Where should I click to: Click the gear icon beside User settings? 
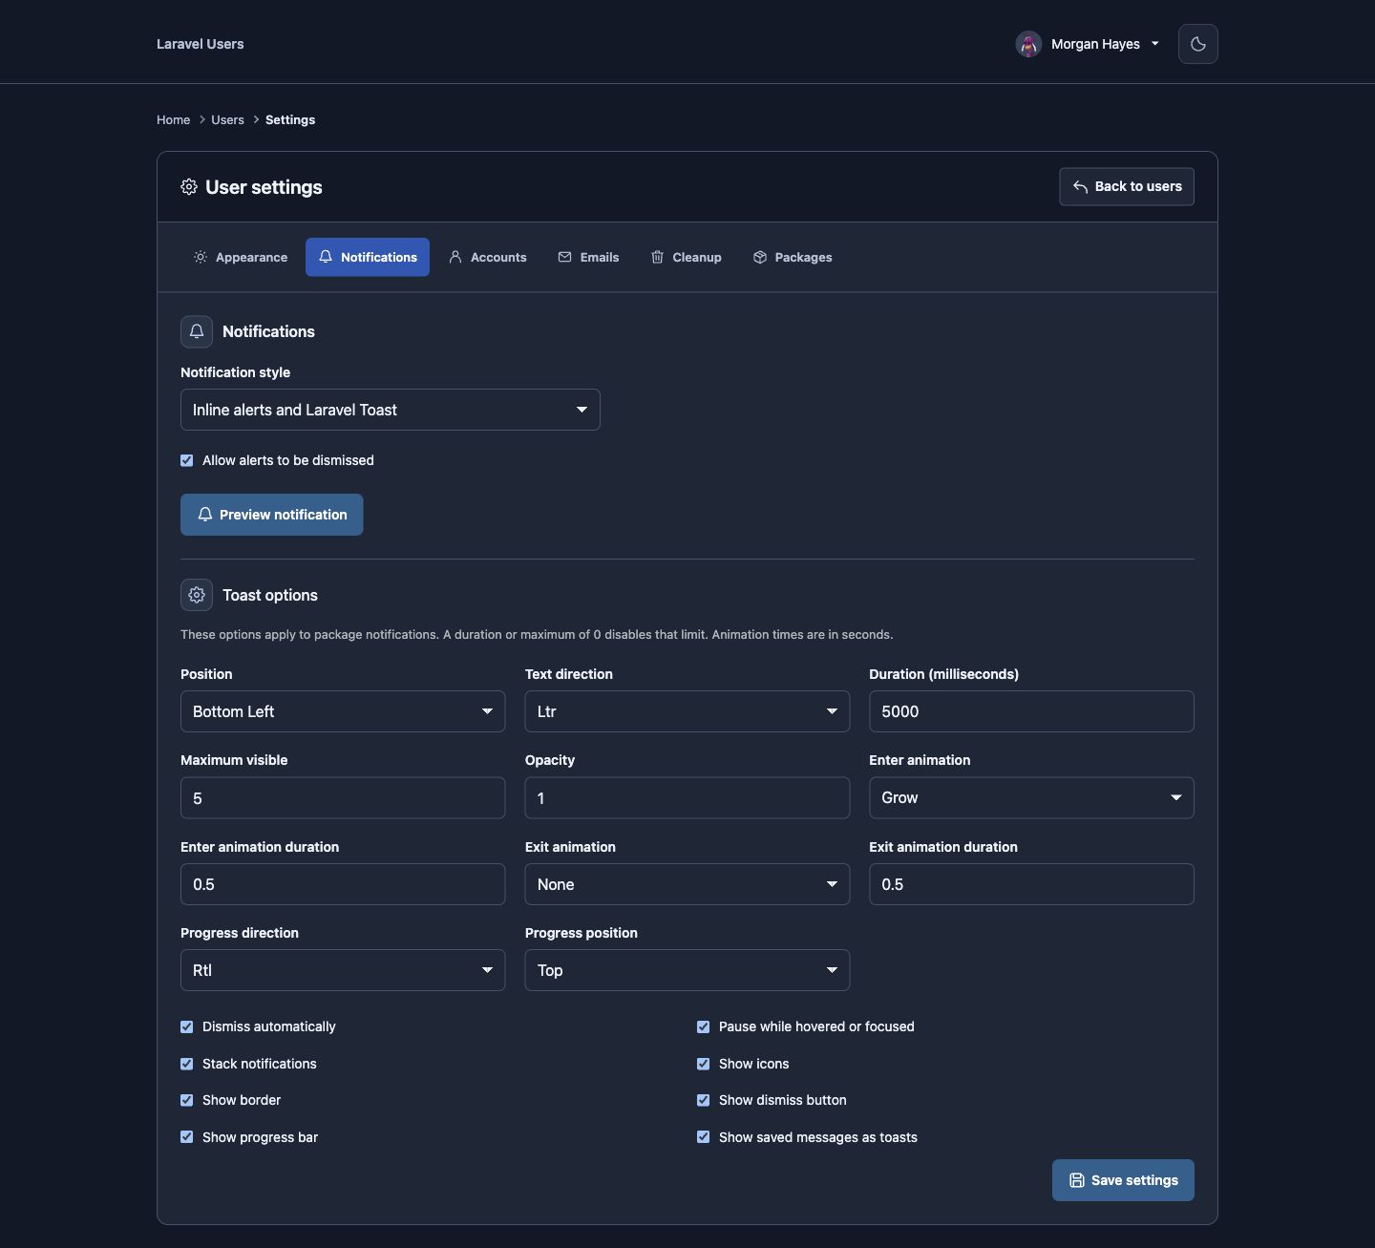coord(189,187)
